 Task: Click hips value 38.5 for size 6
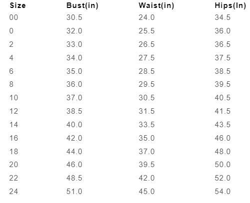223,71
